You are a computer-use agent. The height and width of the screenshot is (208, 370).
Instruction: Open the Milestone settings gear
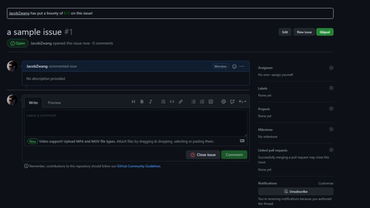(x=331, y=129)
